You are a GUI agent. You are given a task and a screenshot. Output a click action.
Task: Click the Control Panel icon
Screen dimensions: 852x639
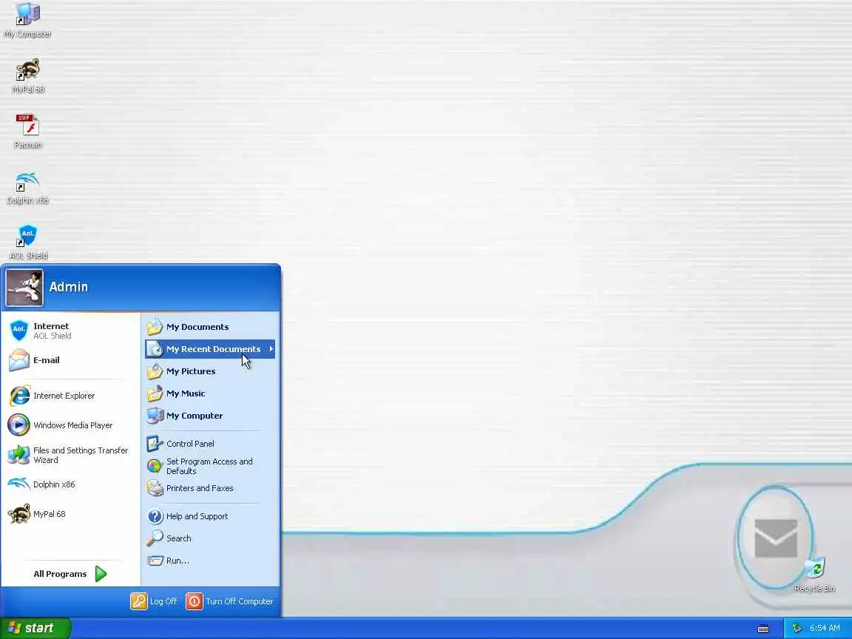coord(155,444)
